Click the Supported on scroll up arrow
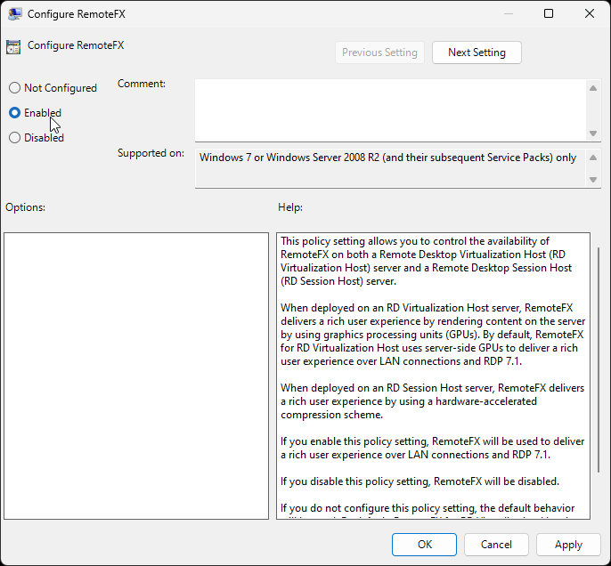611x566 pixels. [593, 155]
